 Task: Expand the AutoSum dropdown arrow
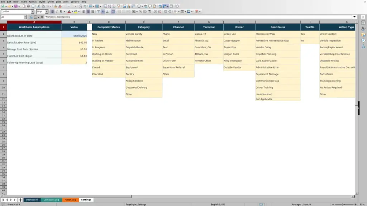pyautogui.click(x=39, y=17)
